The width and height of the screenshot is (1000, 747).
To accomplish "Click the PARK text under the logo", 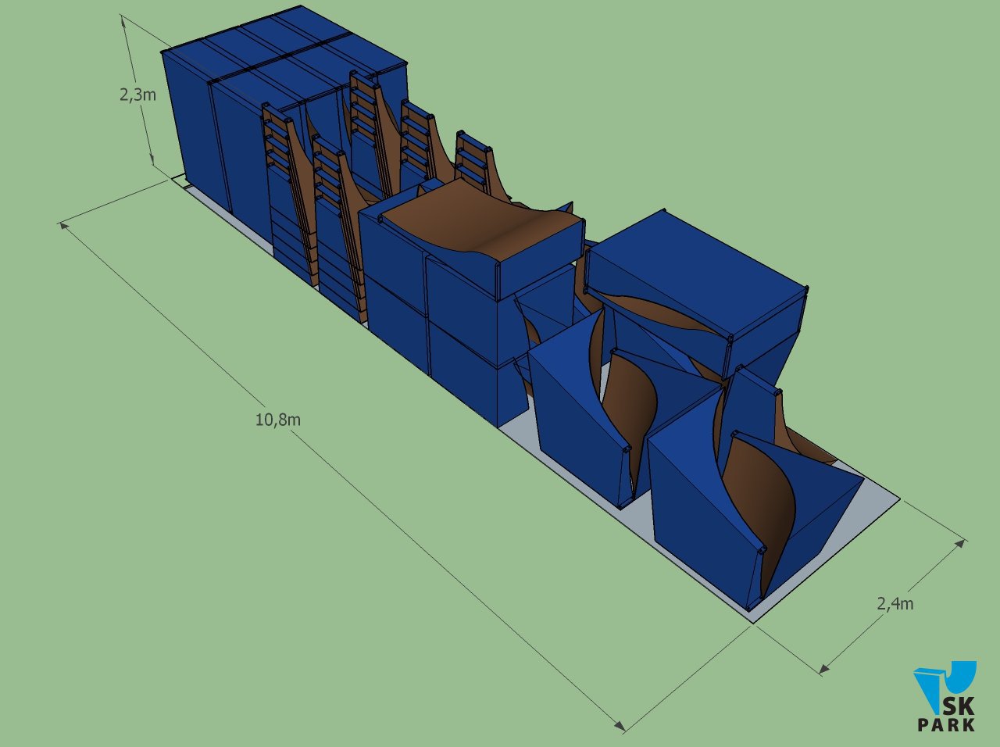I will 946,724.
